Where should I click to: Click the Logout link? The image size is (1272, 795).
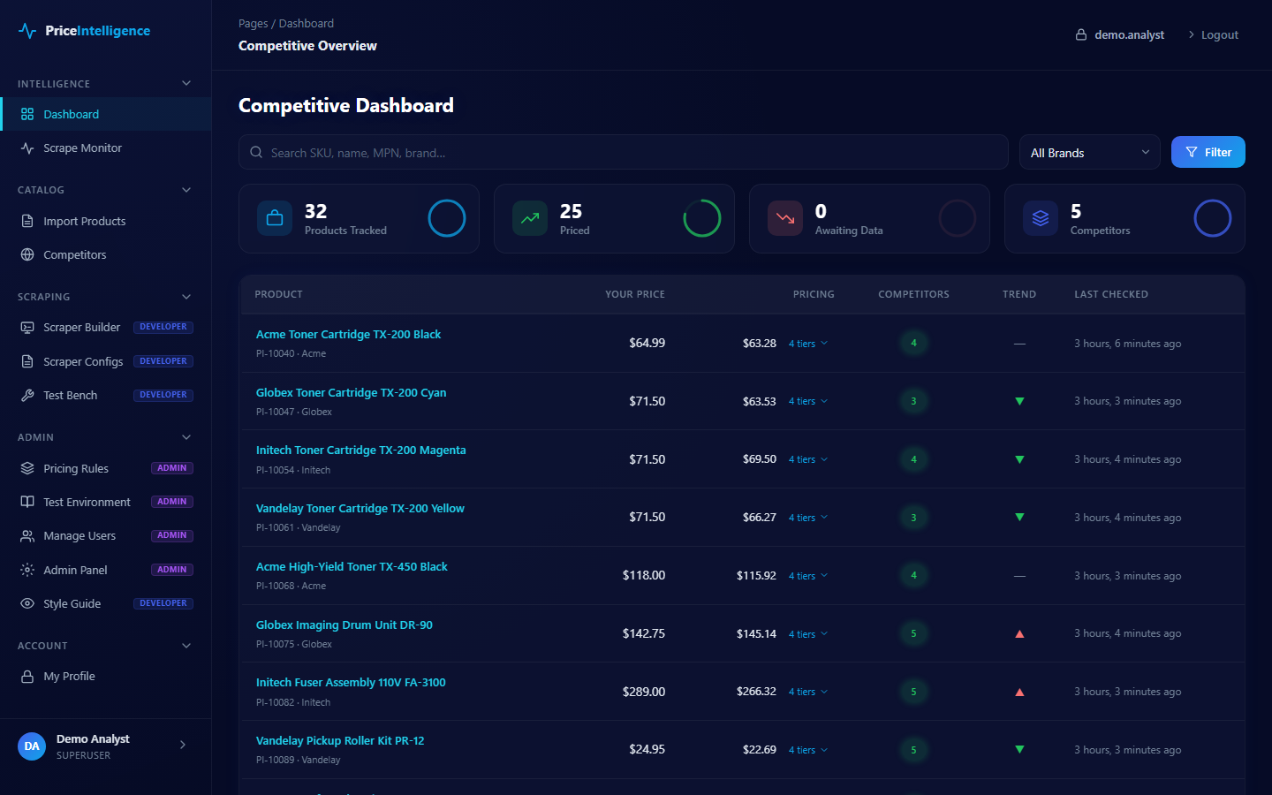coord(1213,35)
